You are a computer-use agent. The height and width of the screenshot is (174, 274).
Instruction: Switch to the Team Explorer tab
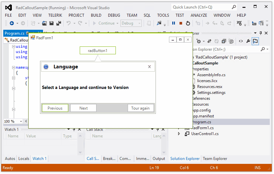(x=215, y=159)
